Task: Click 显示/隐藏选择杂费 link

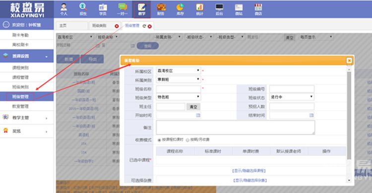Action: [x=250, y=181]
